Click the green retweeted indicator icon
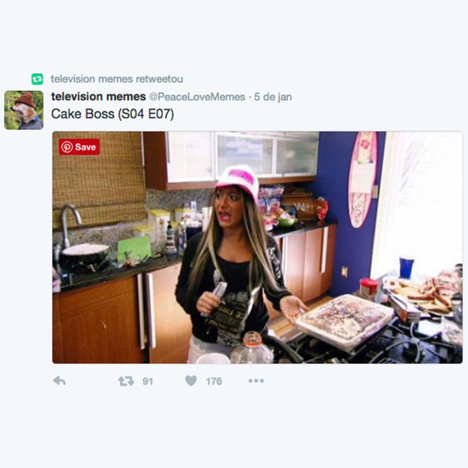 click(37, 79)
